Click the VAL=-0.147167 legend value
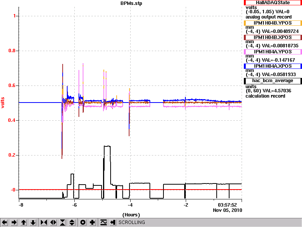Image resolution: width=302 pixels, height=227 pixels. coord(279,60)
